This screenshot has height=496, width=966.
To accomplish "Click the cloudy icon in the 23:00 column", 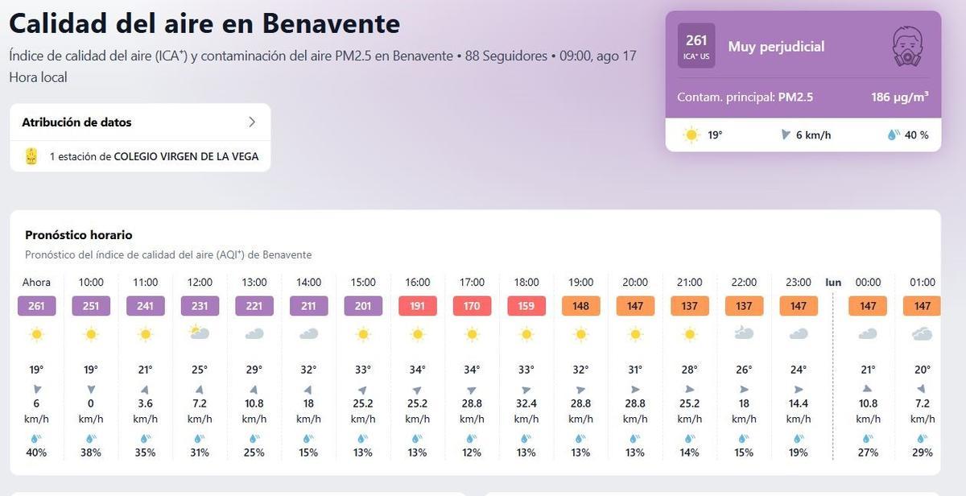I will (x=798, y=333).
